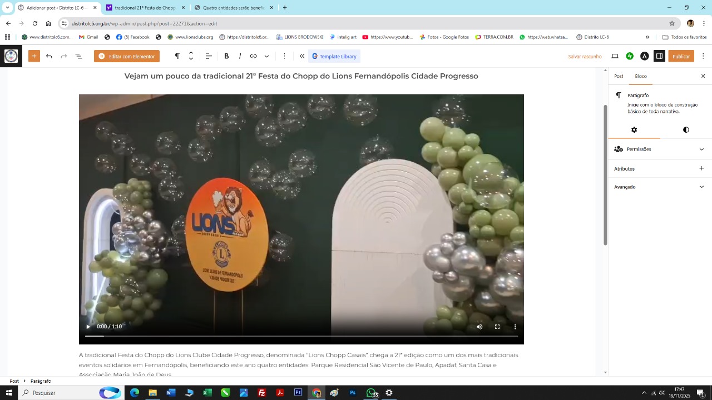This screenshot has height=400, width=712.
Task: Click the Publicar button
Action: (681, 56)
